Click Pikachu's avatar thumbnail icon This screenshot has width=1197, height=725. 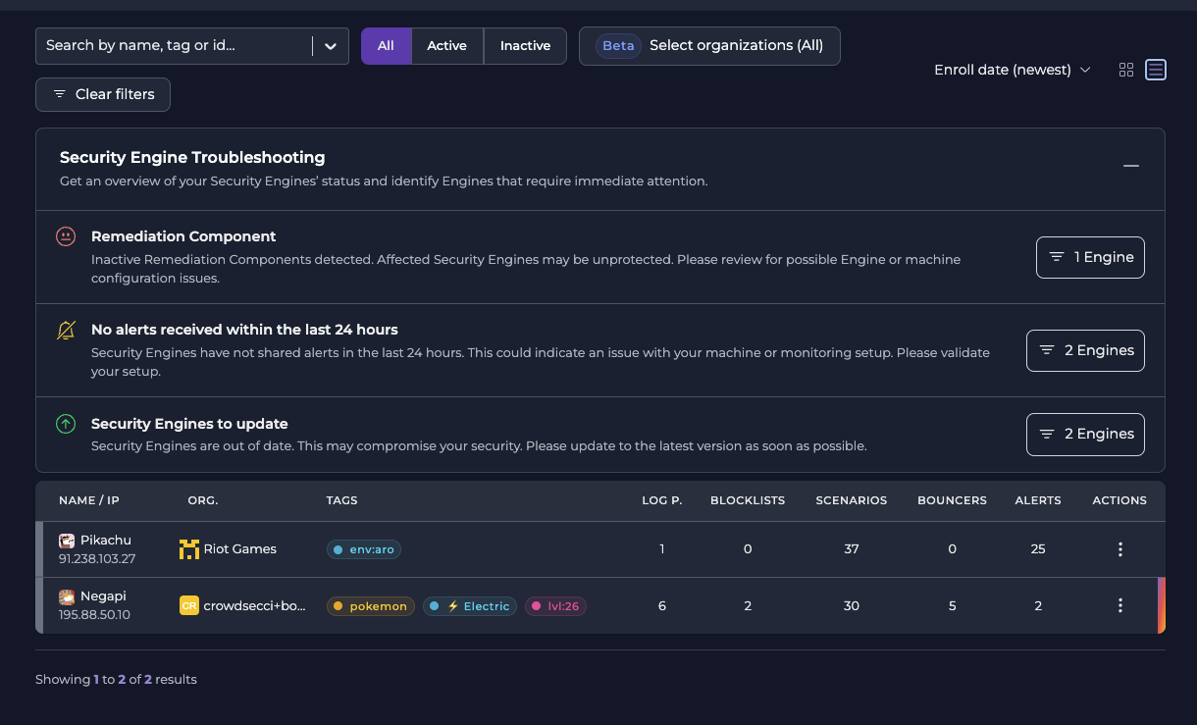click(x=66, y=540)
